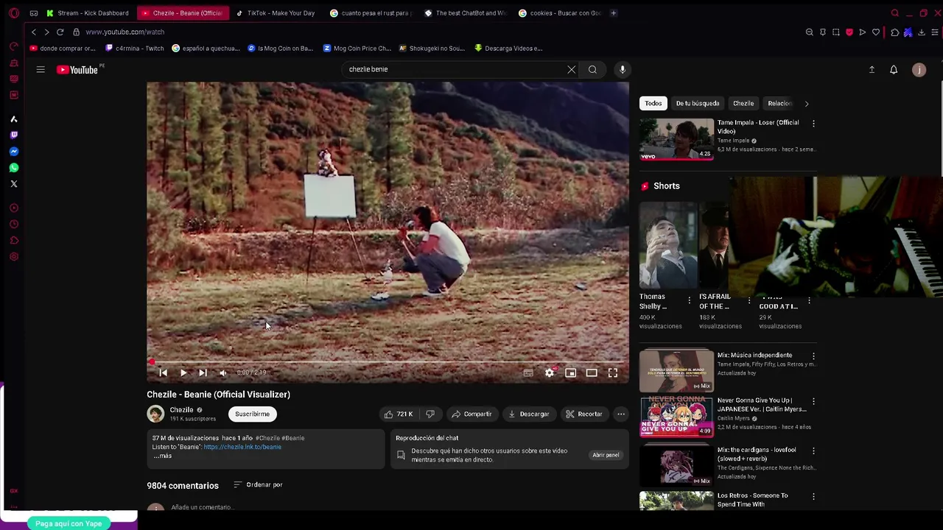Open Messenger in Opera sidebar

tap(14, 152)
